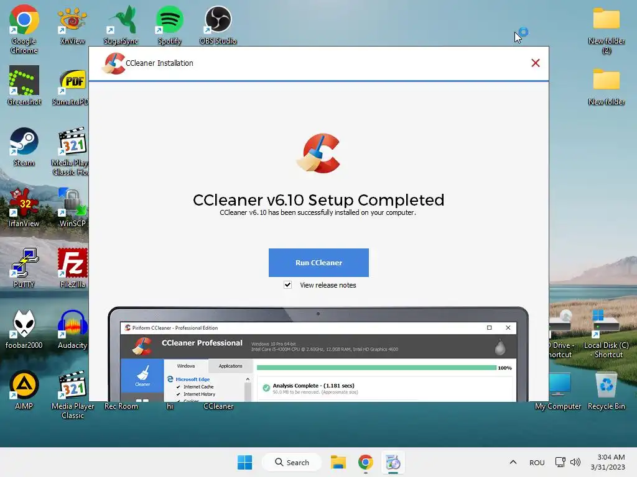Select the WinSCP desktop icon
The image size is (637, 477).
72,207
